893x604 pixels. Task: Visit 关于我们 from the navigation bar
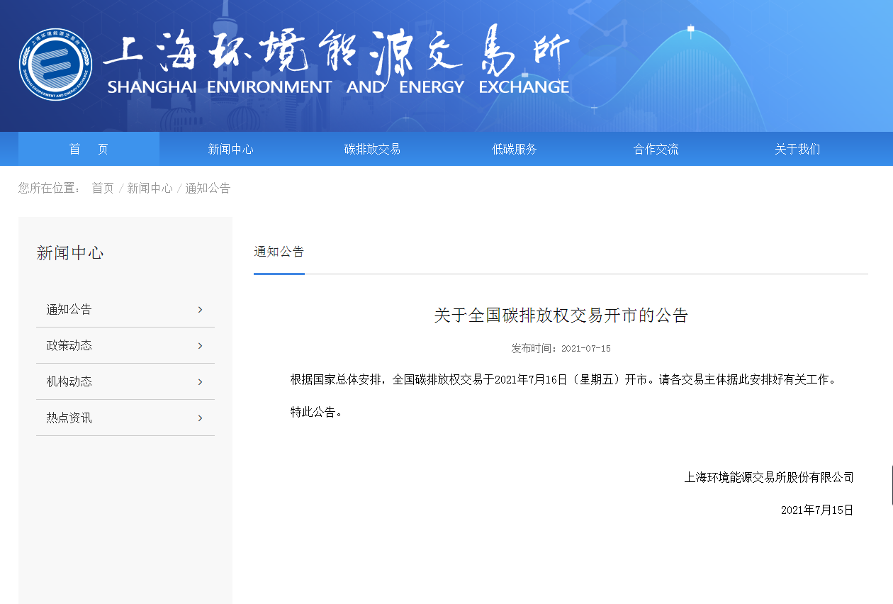click(x=797, y=149)
